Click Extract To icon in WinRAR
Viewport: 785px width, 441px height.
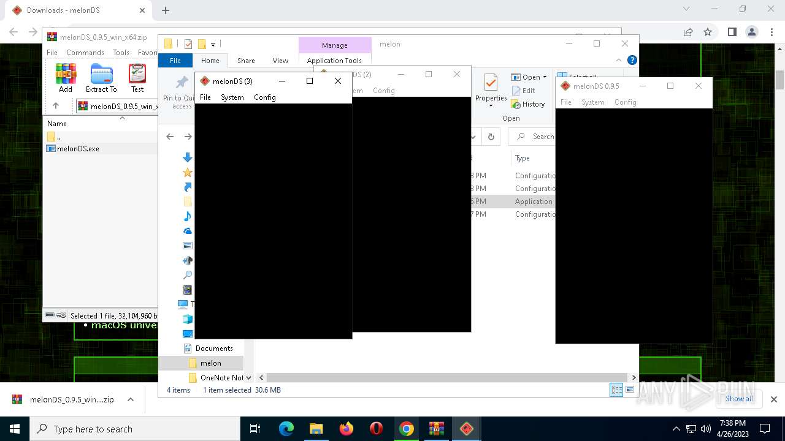(101, 78)
